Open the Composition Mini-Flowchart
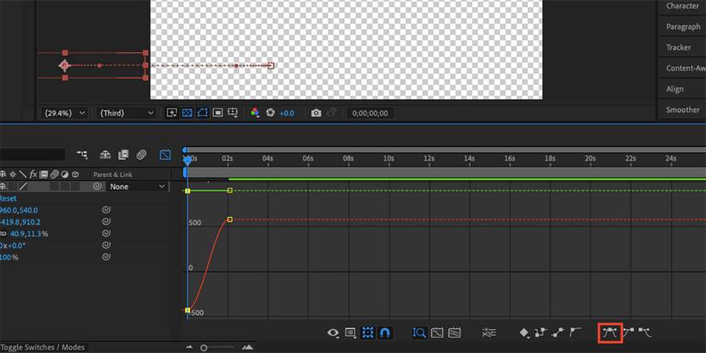Viewport: 706px width, 353px height. [x=82, y=156]
